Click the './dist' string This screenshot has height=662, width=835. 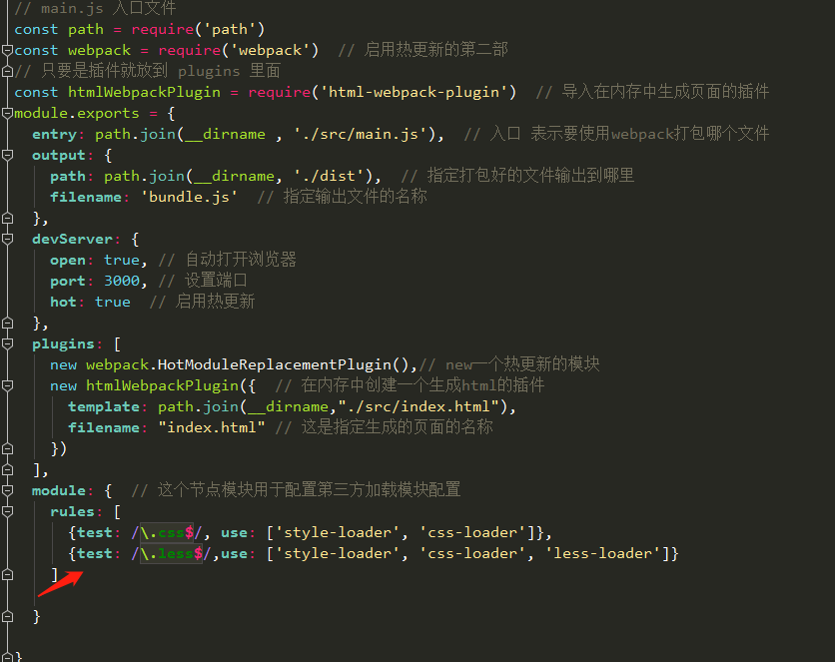[333, 176]
